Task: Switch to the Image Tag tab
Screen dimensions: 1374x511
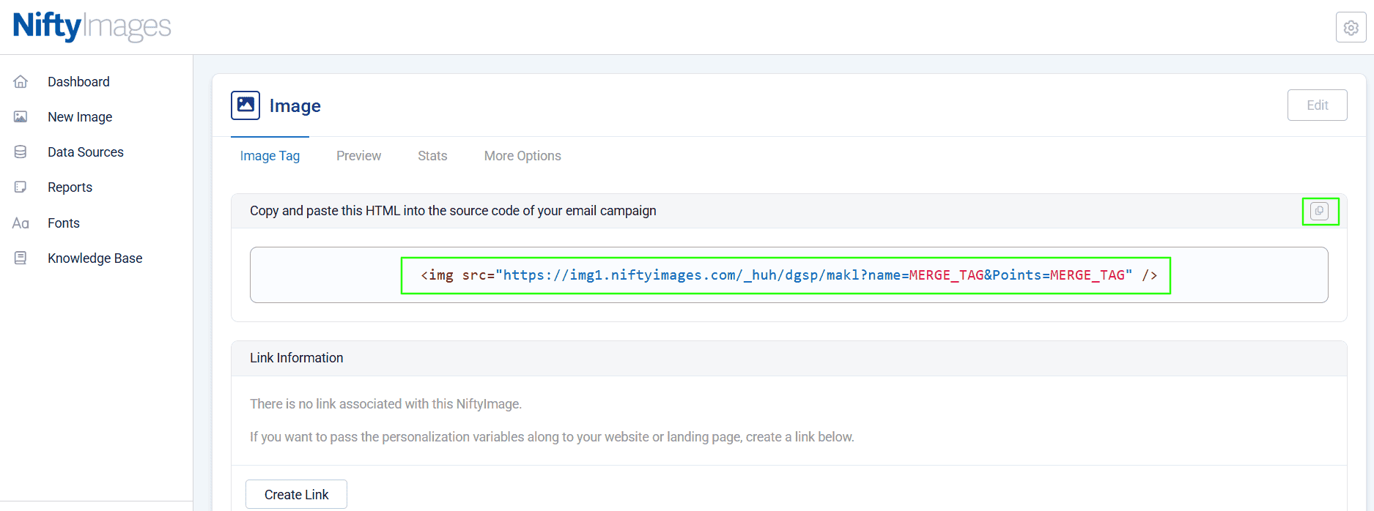Action: (x=270, y=156)
